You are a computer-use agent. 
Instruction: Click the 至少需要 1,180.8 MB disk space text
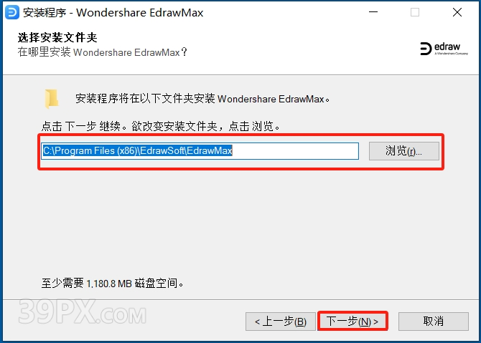112,284
